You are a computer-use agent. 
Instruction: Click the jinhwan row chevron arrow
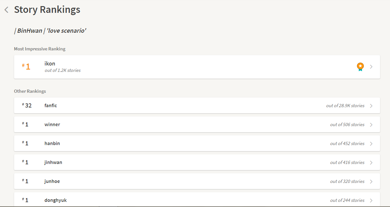(x=371, y=162)
